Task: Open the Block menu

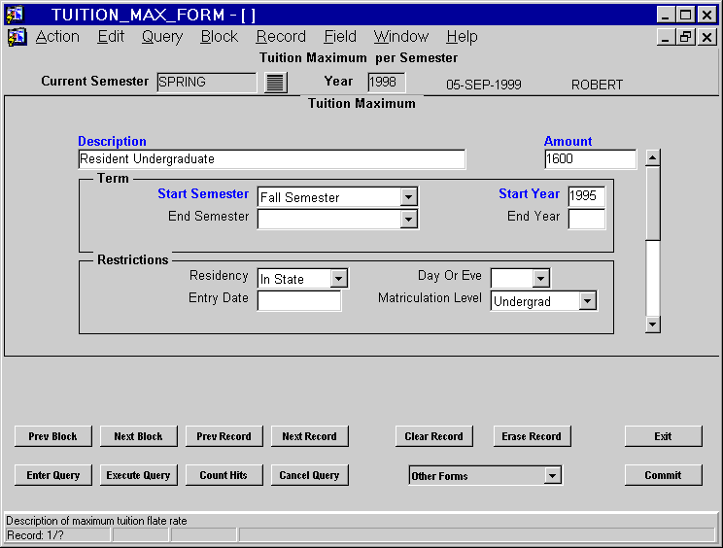Action: pos(219,36)
